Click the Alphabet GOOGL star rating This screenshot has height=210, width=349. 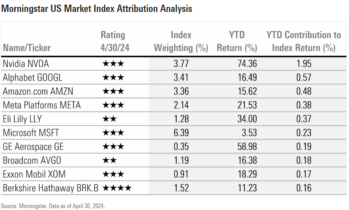(113, 78)
